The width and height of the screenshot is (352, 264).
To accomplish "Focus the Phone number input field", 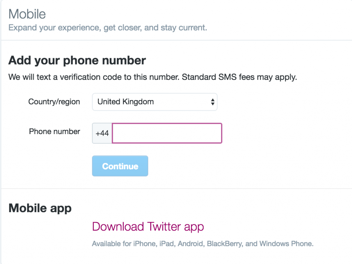I will point(167,133).
